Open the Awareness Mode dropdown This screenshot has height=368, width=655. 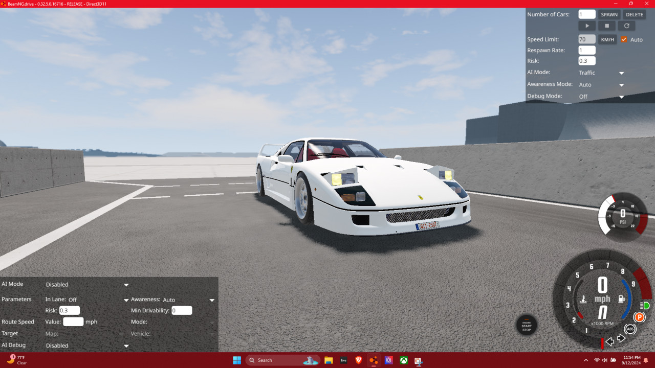(601, 84)
